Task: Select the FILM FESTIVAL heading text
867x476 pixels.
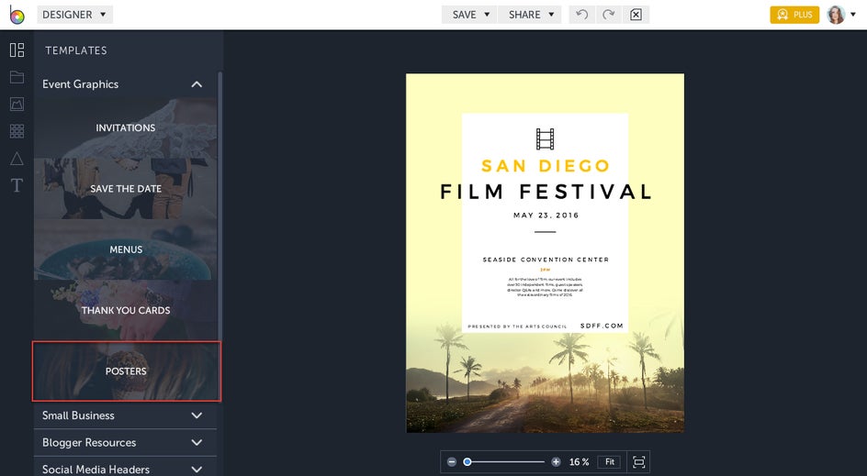Action: tap(546, 192)
